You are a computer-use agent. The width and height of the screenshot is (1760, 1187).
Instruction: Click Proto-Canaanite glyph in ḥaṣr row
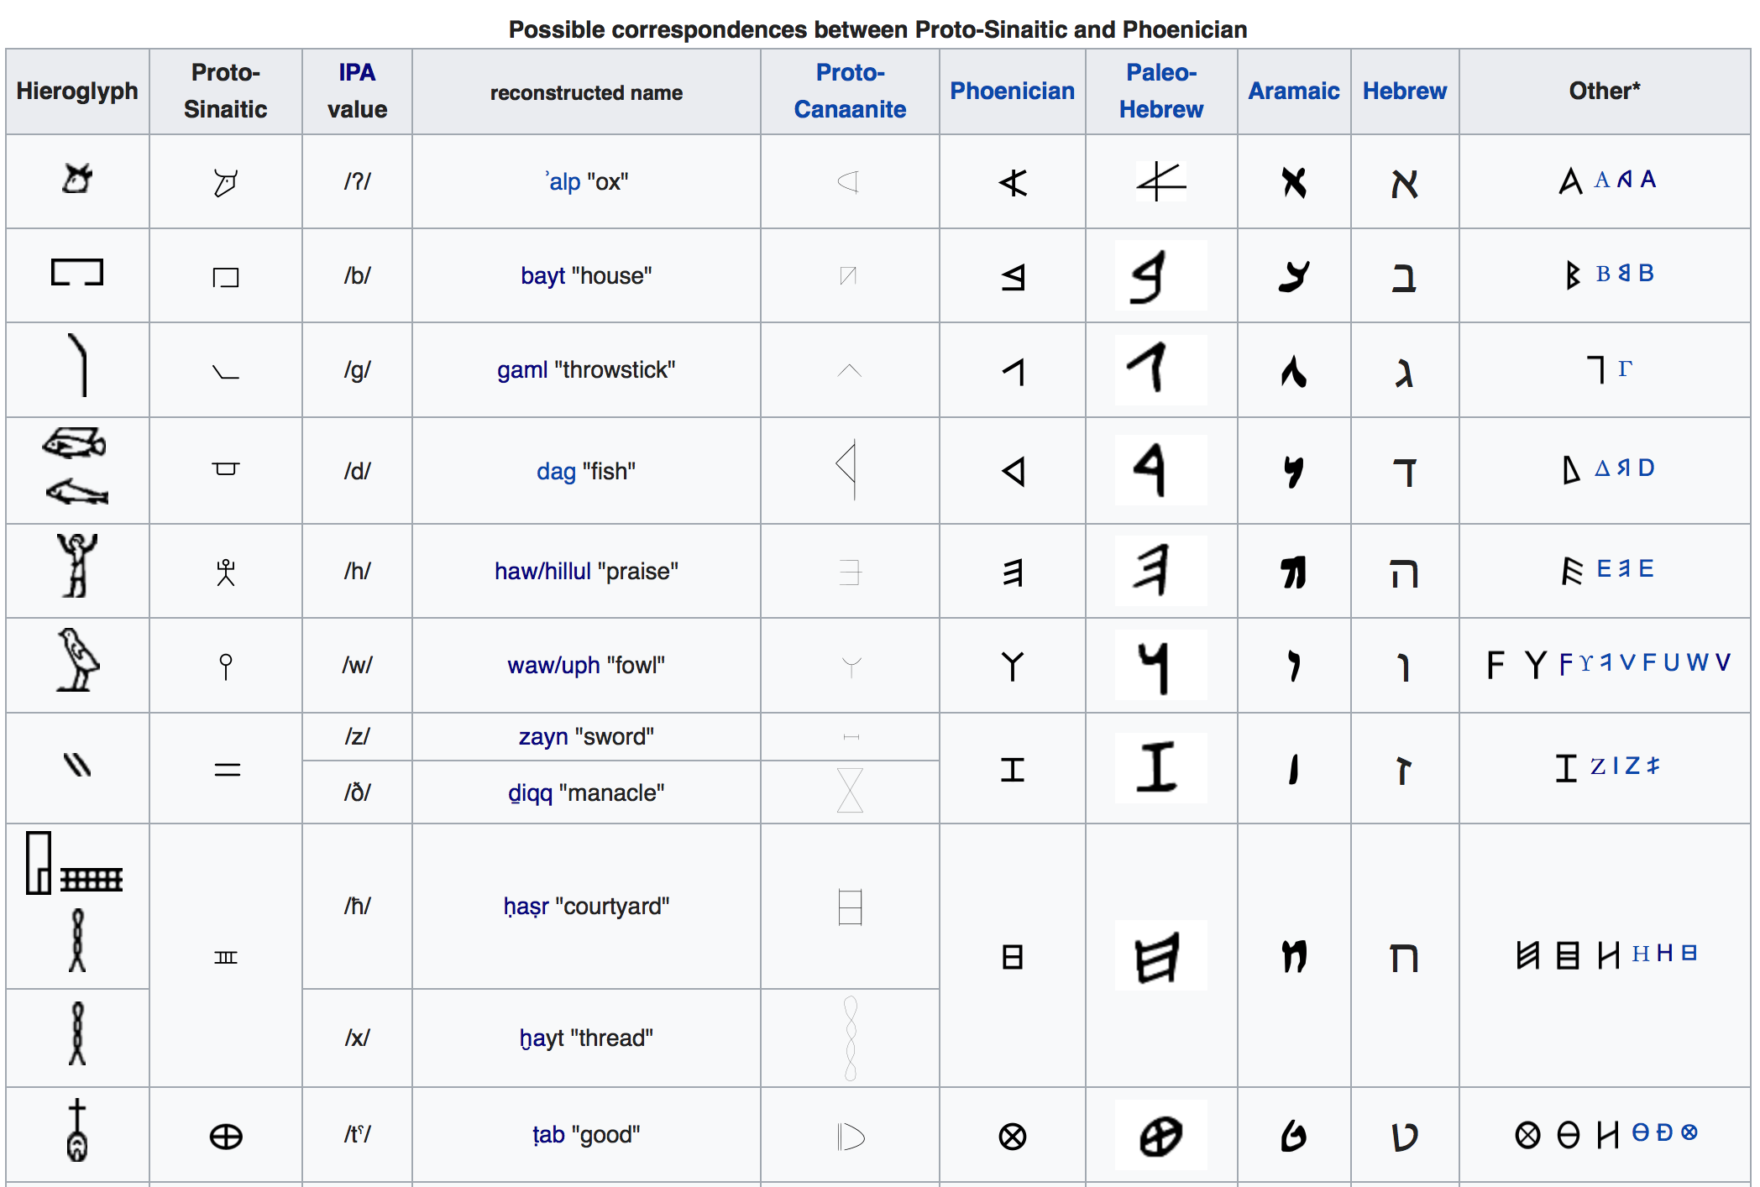coord(850,907)
